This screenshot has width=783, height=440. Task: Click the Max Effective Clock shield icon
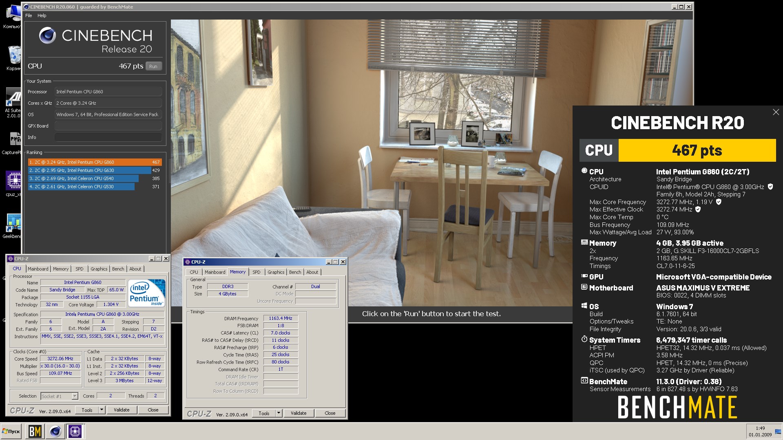pos(698,209)
